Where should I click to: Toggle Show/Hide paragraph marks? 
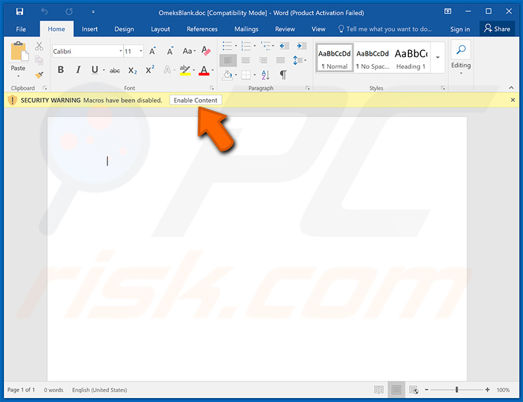[283, 75]
